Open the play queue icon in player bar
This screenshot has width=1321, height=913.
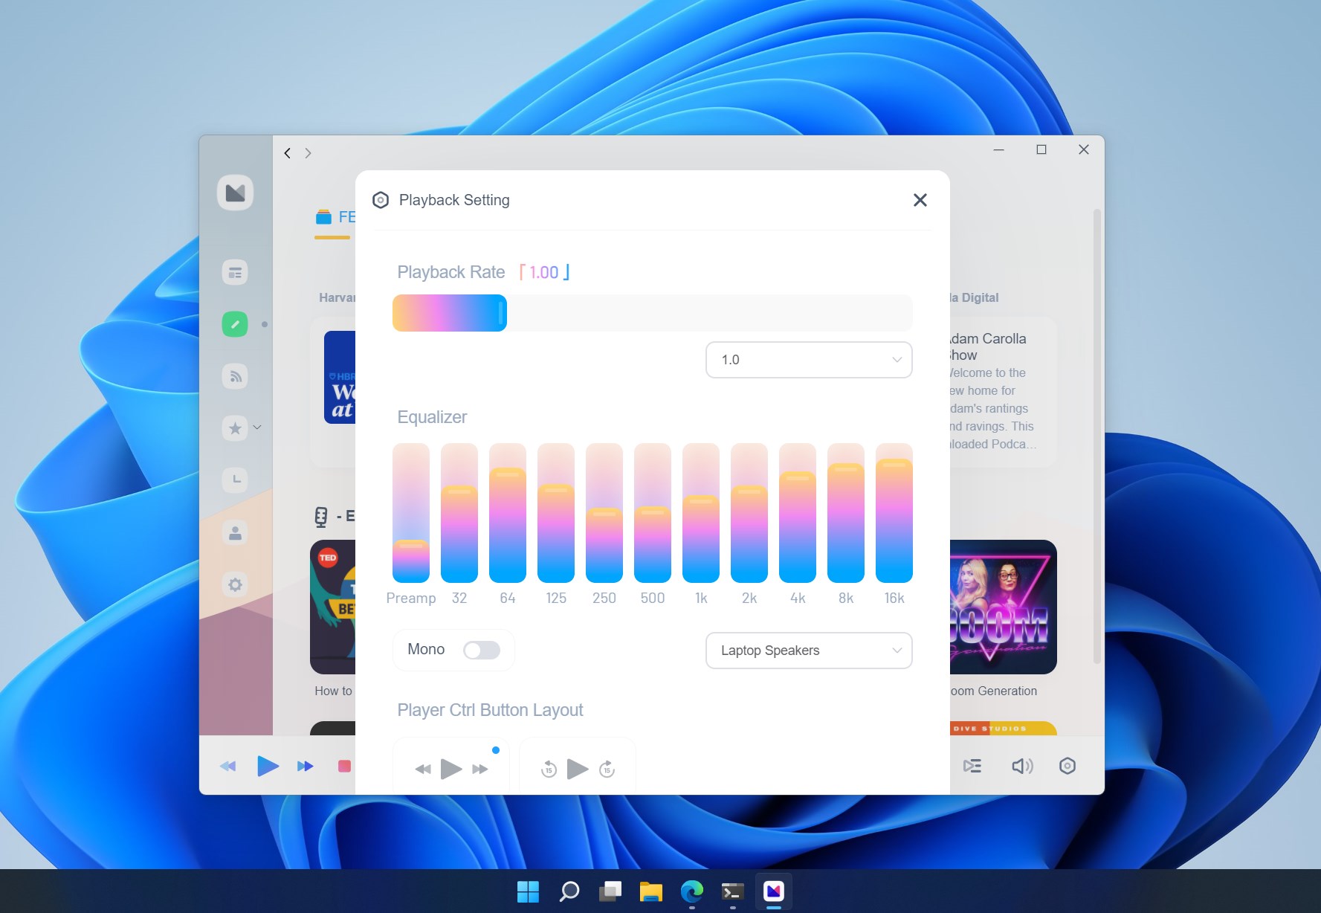click(972, 766)
